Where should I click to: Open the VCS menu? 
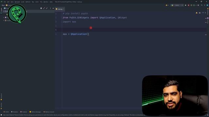pos(41,2)
